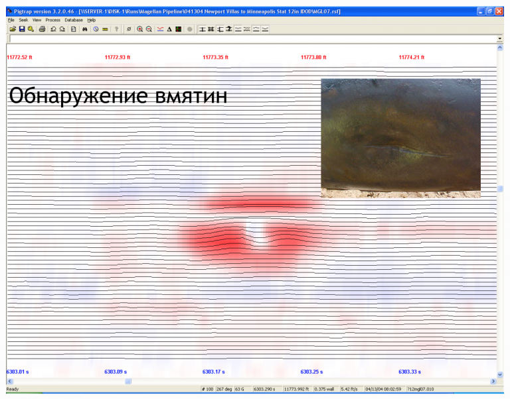Click the horizontal scrollbar right arrow
510x399 pixels.
(493, 381)
